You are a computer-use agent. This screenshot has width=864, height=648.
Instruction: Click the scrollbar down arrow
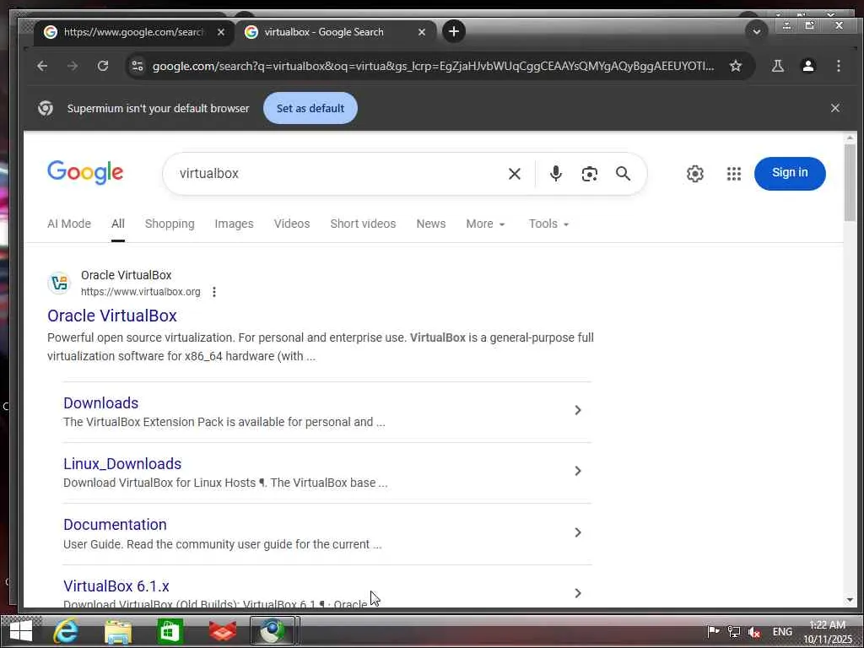click(x=850, y=600)
